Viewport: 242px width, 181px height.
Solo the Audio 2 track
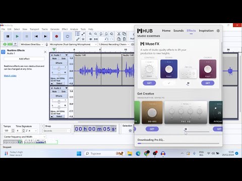(x=64, y=92)
